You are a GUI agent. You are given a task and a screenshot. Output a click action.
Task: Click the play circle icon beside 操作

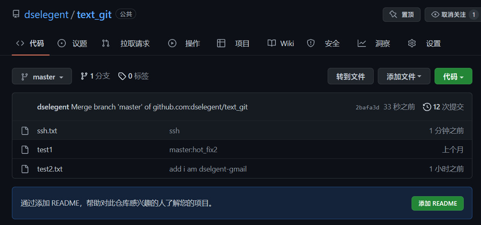(172, 43)
